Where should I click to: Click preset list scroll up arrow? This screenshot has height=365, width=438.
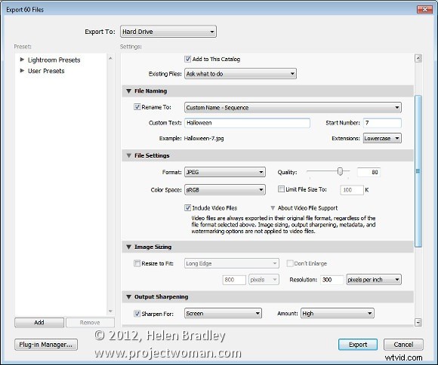click(110, 58)
